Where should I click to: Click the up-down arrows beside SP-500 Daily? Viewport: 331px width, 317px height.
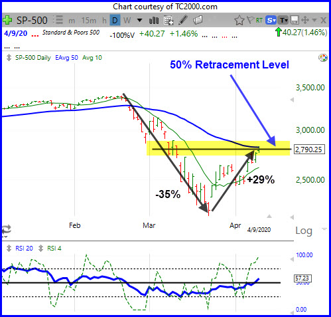pyautogui.click(x=9, y=58)
